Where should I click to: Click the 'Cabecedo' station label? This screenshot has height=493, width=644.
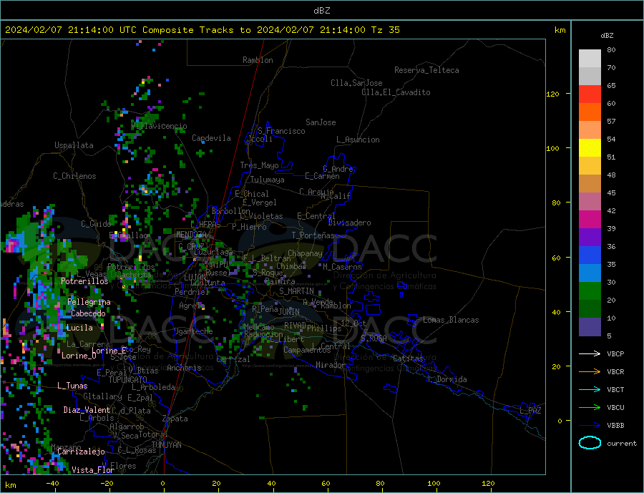coord(88,313)
